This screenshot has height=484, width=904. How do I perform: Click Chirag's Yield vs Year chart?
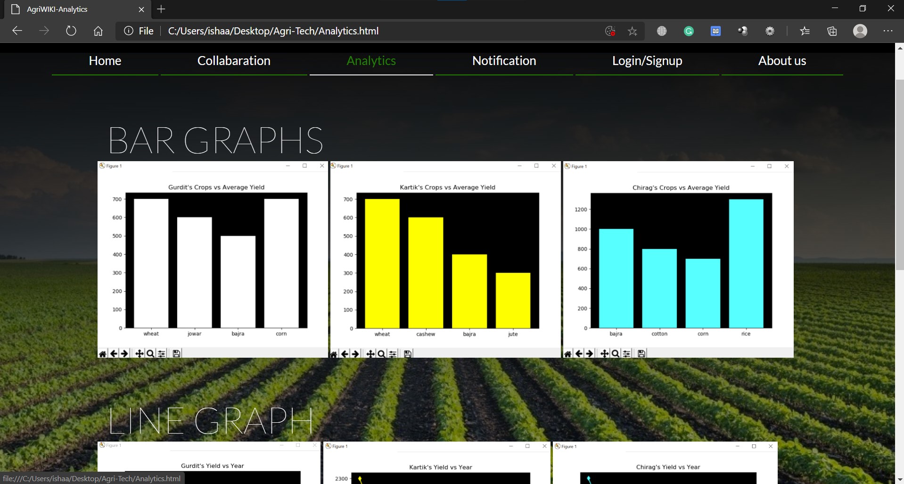pos(665,463)
